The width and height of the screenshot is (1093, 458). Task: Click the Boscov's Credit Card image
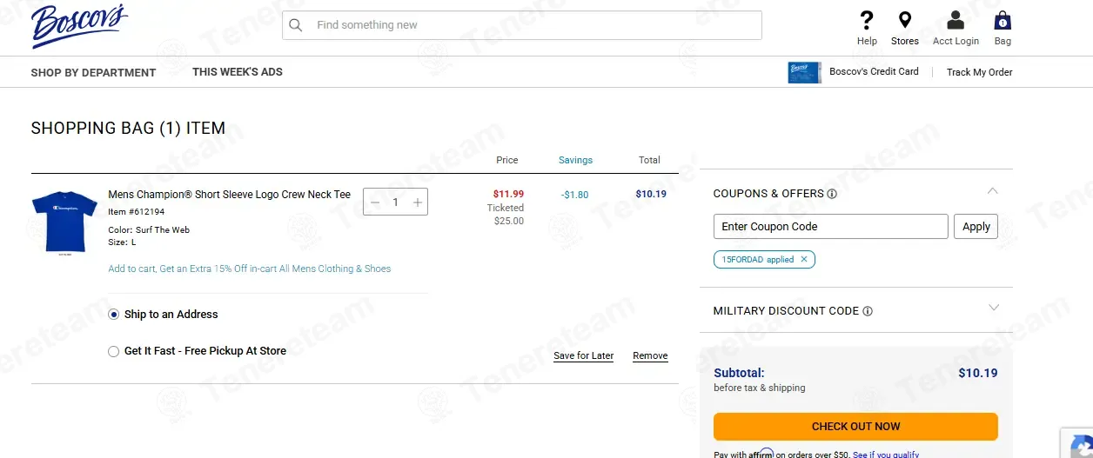coord(804,72)
